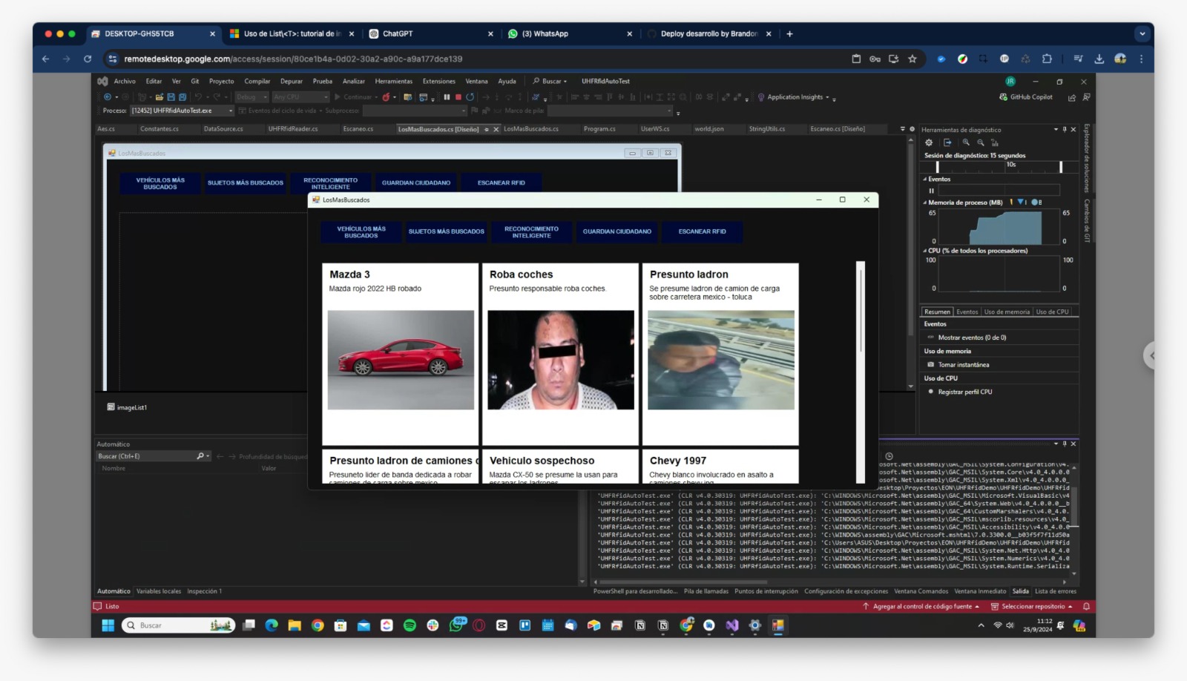
Task: Click the Hot Reload flame icon
Action: click(386, 97)
